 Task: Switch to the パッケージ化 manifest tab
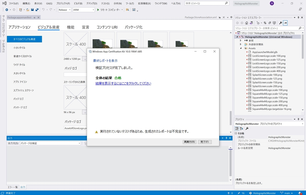tap(134, 27)
